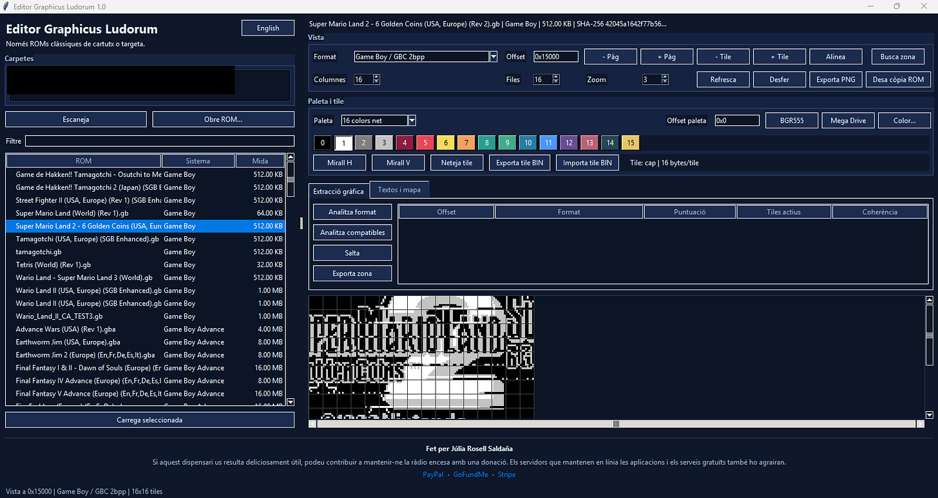Select the Street Fighter II (USA, Europe) row
Viewport: 938px width, 498px height.
click(x=145, y=200)
